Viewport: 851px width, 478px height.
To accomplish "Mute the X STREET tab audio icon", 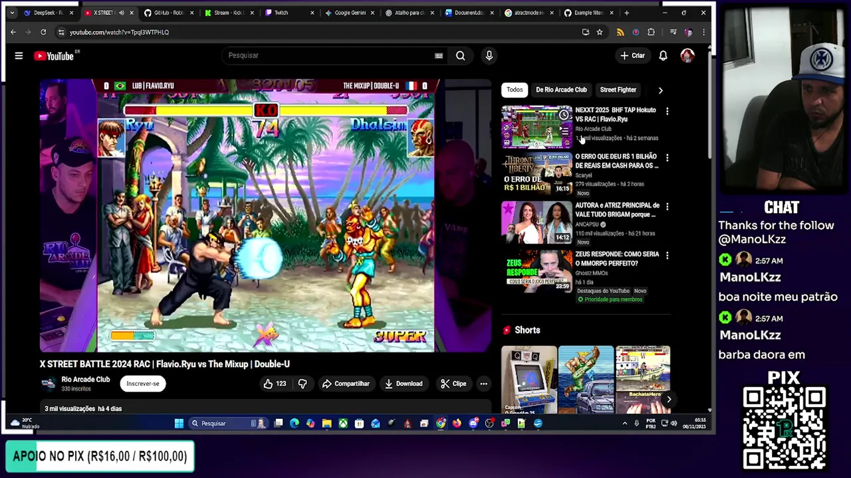I will coord(121,13).
